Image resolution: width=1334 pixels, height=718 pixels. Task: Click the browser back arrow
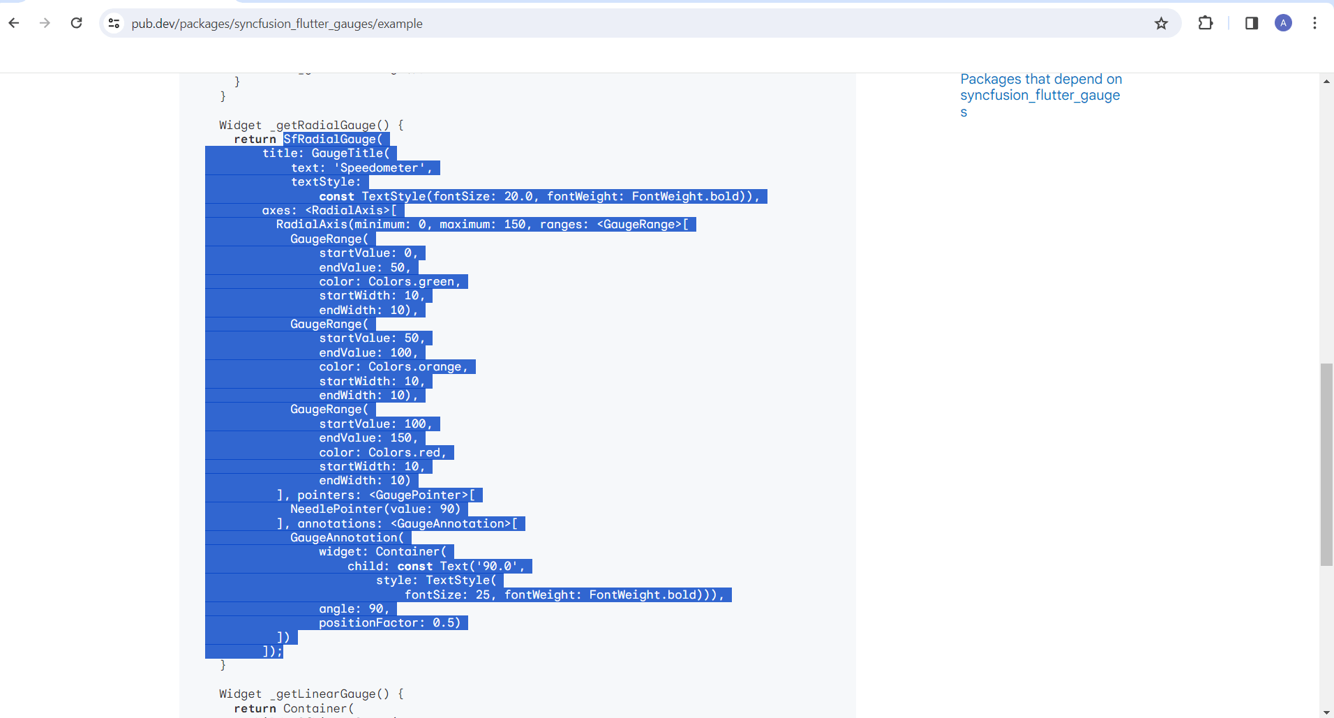[14, 23]
